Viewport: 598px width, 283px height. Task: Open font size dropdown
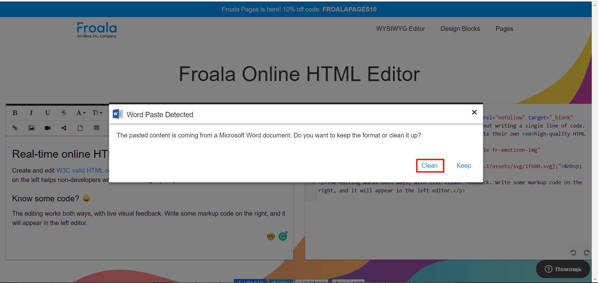(97, 113)
